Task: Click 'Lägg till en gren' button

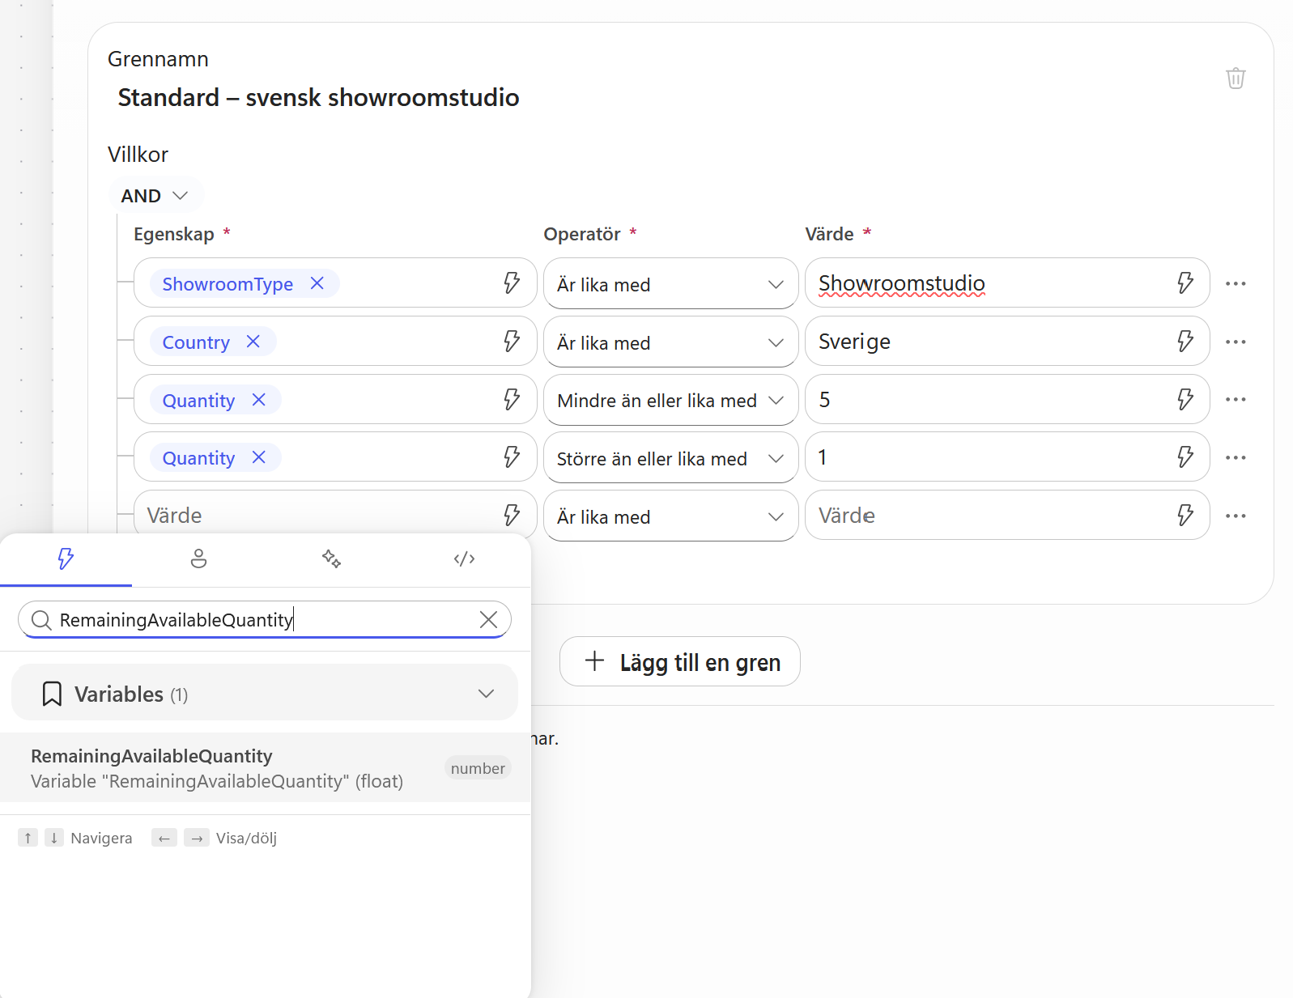Action: tap(680, 662)
